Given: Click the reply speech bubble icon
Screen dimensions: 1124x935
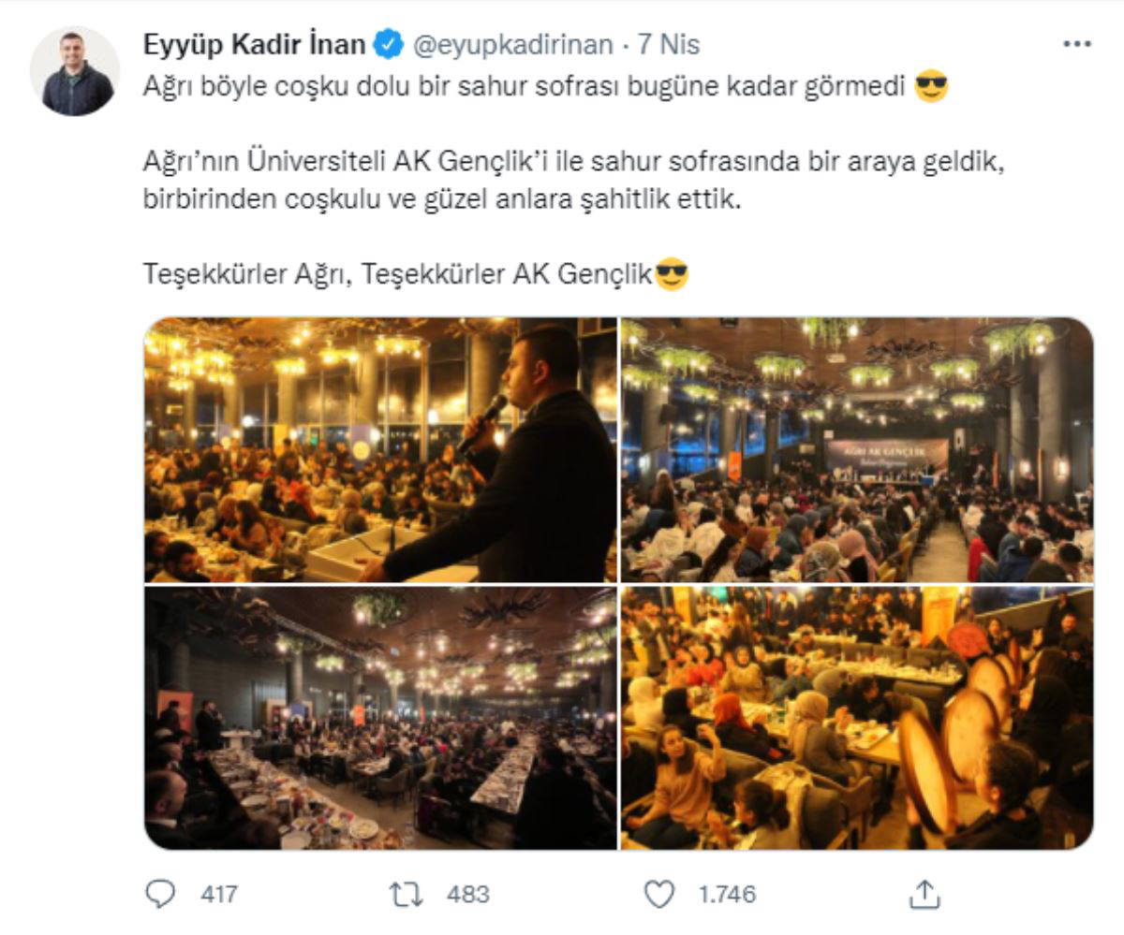Looking at the screenshot, I should tap(161, 894).
